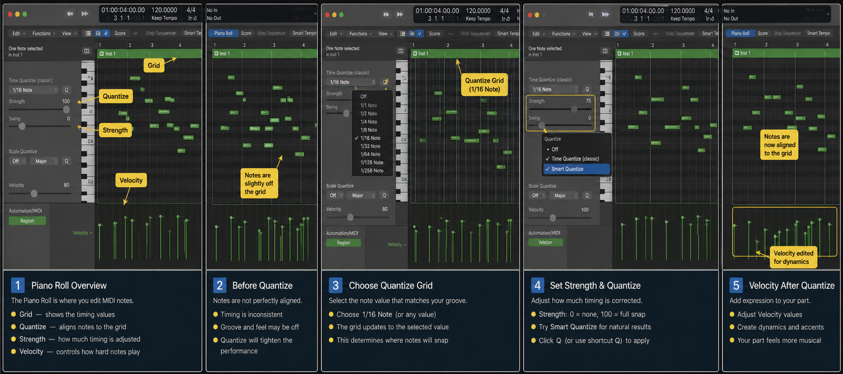Open Functions menu in Choose Quantize Grid panel
This screenshot has width=843, height=374.
point(360,34)
